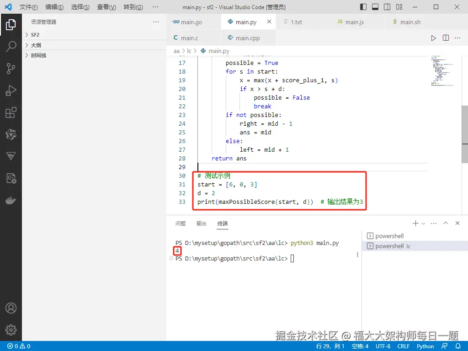Click the terminal scrollbar thumb
The width and height of the screenshot is (468, 351).
click(357, 255)
